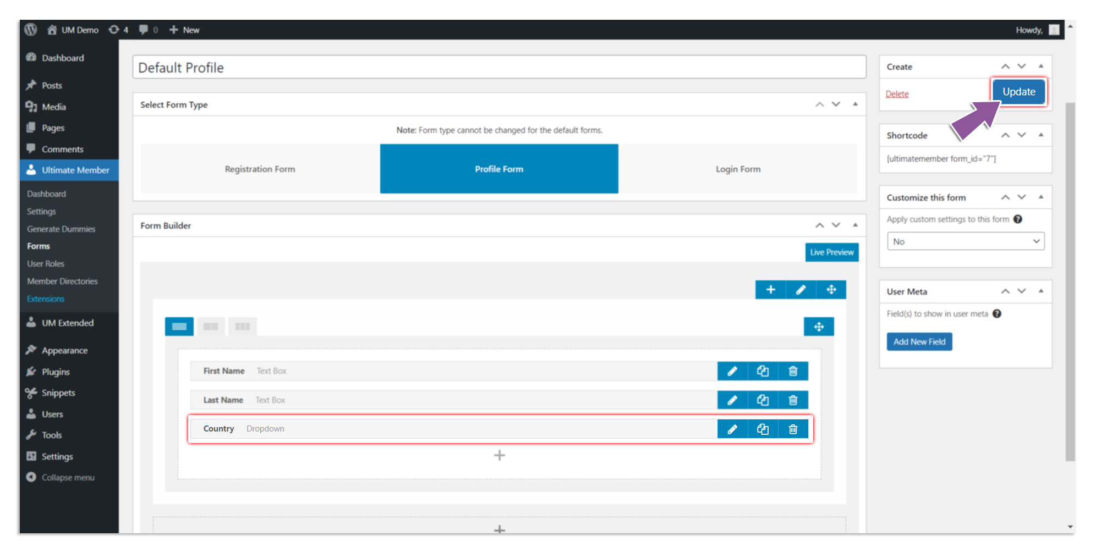1096x553 pixels.
Task: Duplicate the Last Name field
Action: tap(763, 400)
